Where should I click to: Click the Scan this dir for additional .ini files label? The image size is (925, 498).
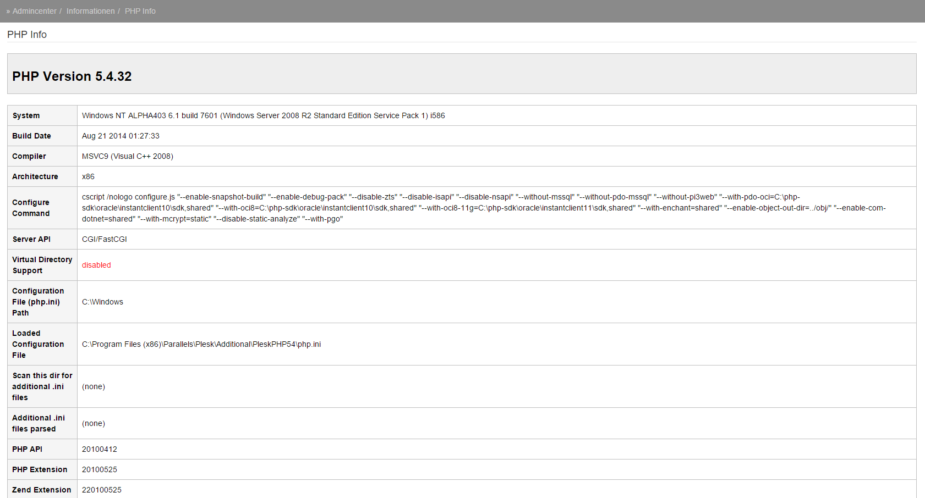coord(42,386)
